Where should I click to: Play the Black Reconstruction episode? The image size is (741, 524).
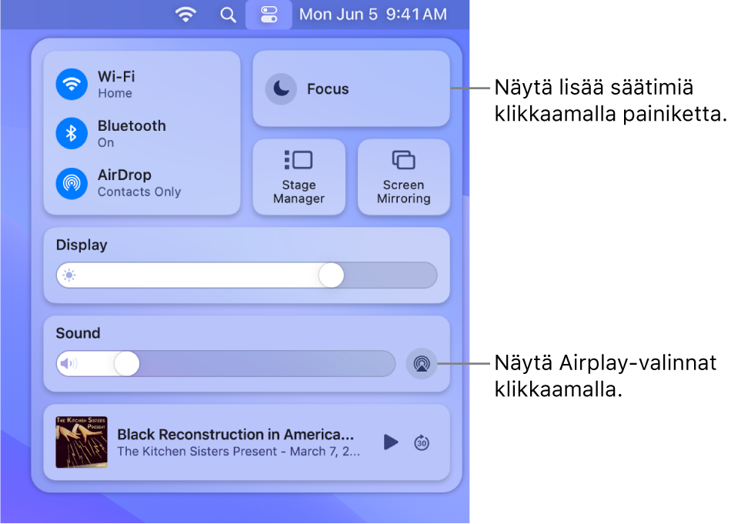pyautogui.click(x=390, y=442)
